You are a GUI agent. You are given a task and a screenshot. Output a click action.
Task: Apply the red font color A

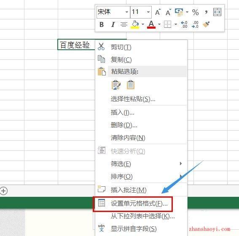pos(151,24)
